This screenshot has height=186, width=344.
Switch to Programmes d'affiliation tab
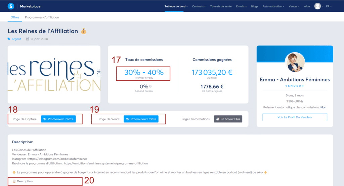(42, 17)
